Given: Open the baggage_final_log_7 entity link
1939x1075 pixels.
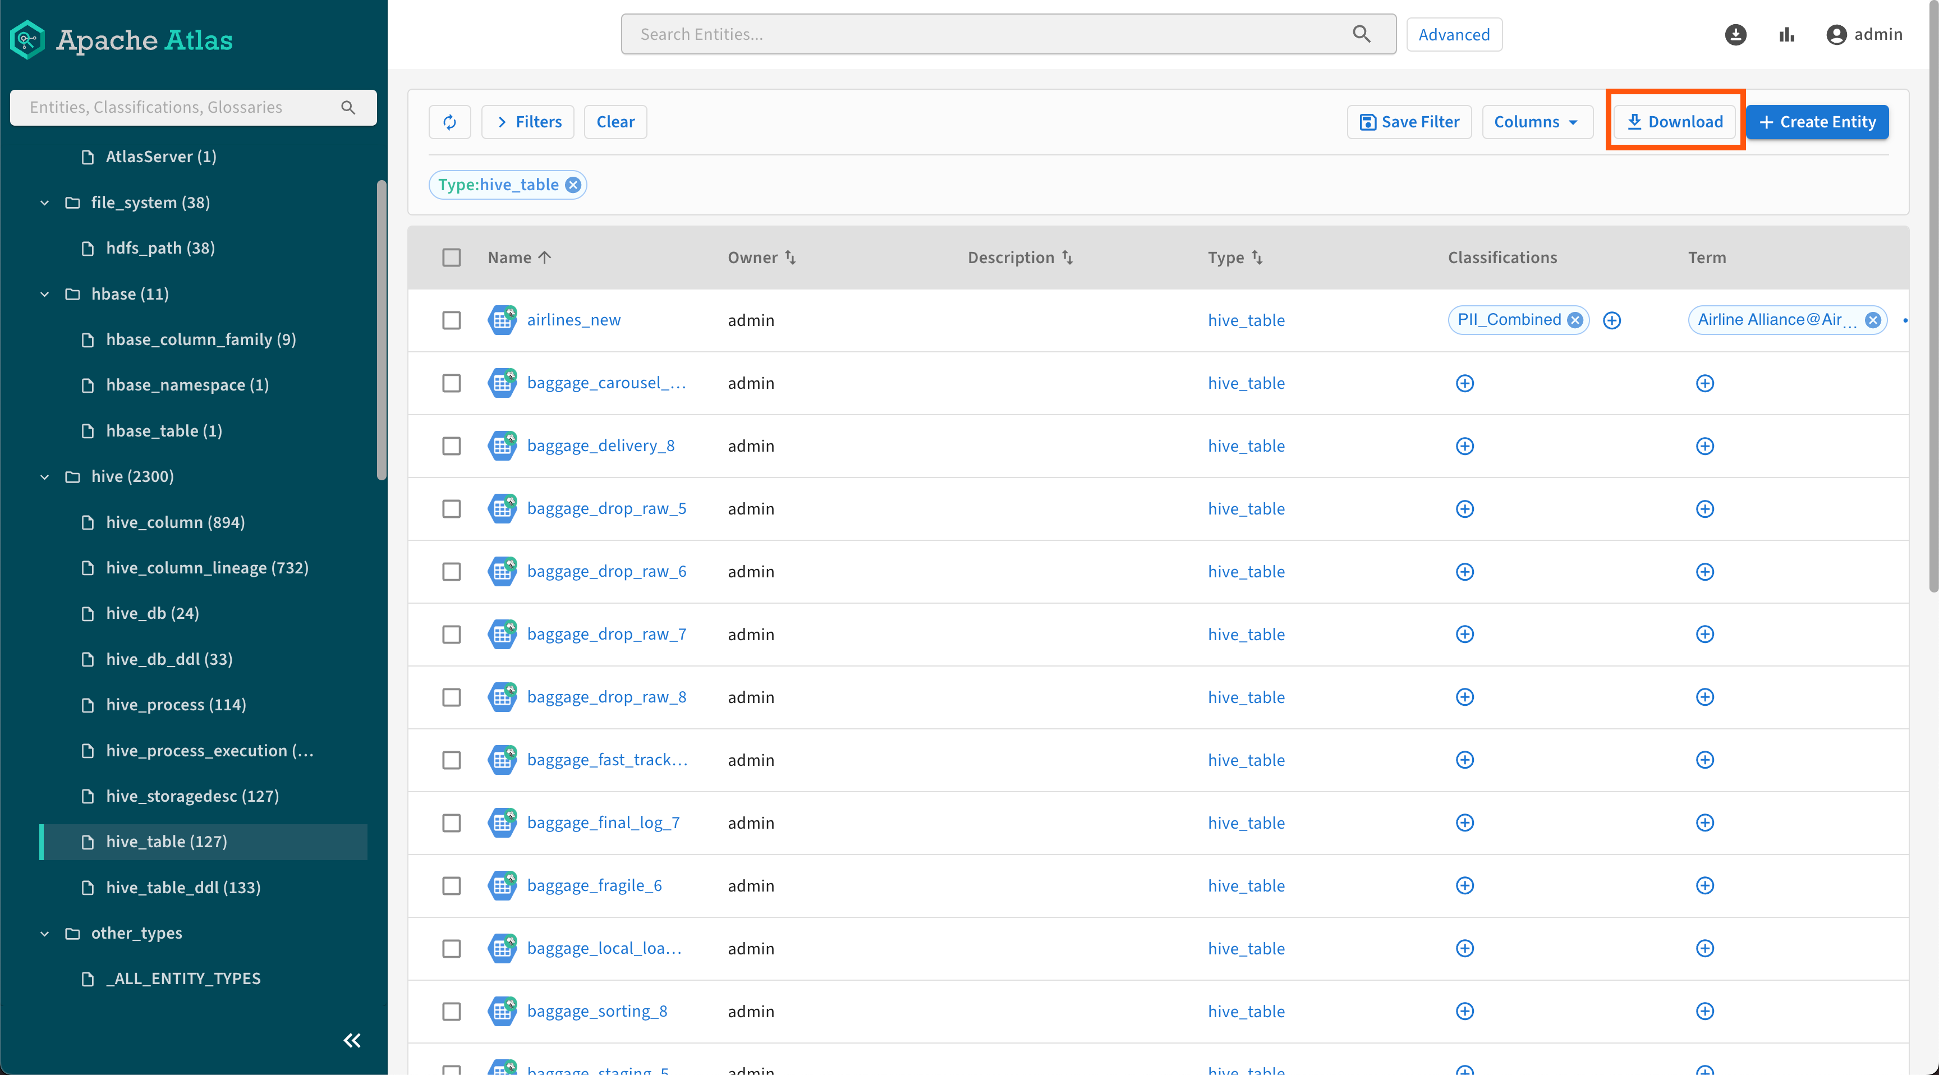Looking at the screenshot, I should [603, 822].
